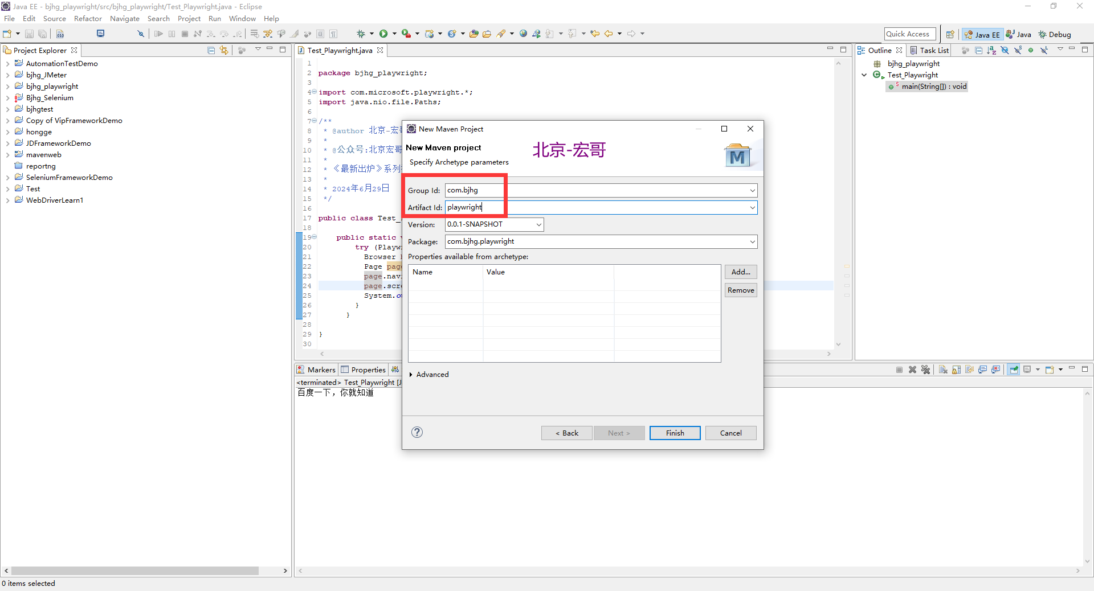1094x591 pixels.
Task: Open Run button dropdown arrow
Action: [394, 34]
